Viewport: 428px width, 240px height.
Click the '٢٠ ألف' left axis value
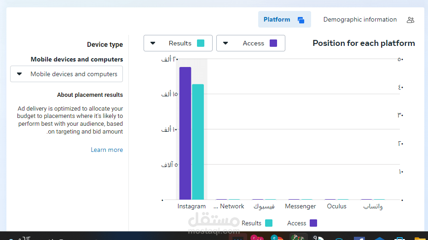[x=169, y=59]
